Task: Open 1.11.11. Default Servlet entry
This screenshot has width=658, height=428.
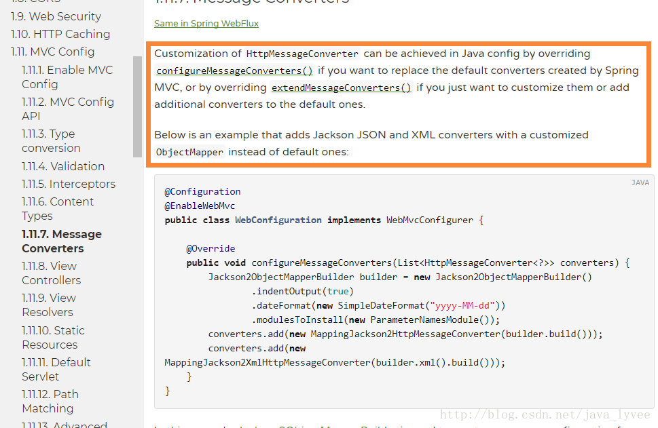Action: [x=56, y=369]
